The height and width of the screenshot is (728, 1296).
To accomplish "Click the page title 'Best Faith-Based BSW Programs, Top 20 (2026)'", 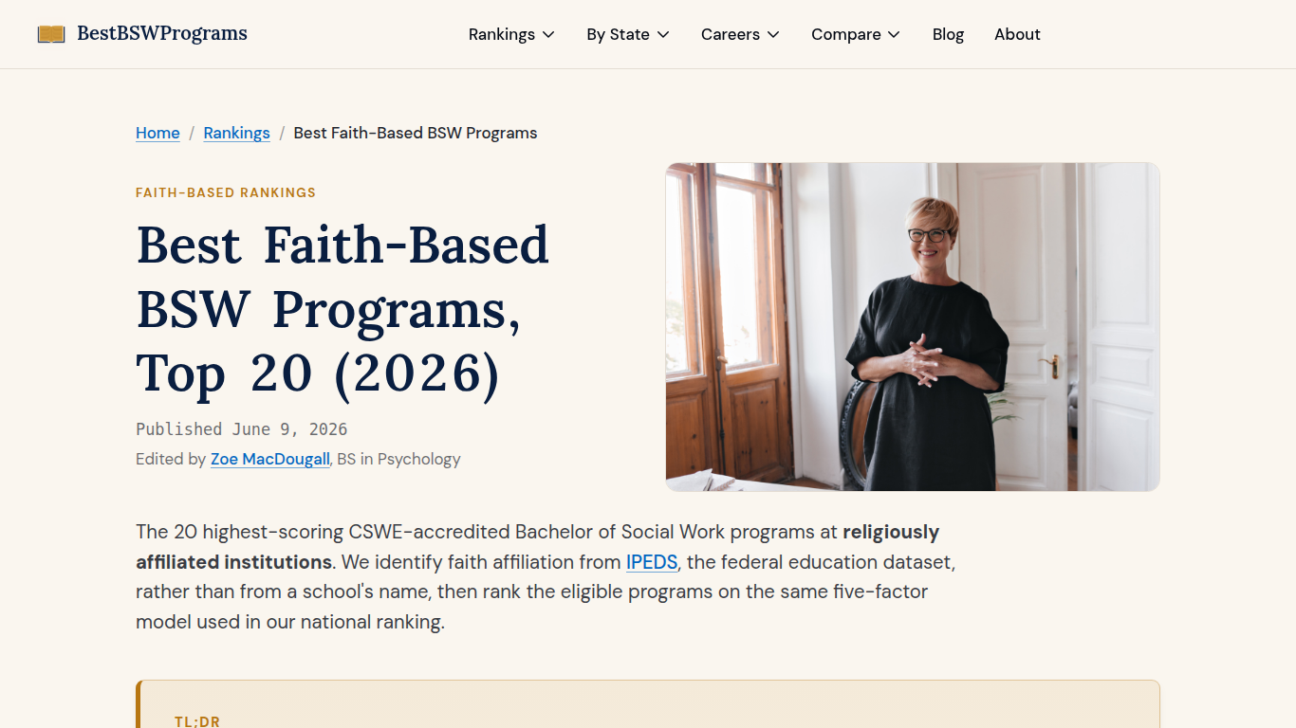I will 343,309.
